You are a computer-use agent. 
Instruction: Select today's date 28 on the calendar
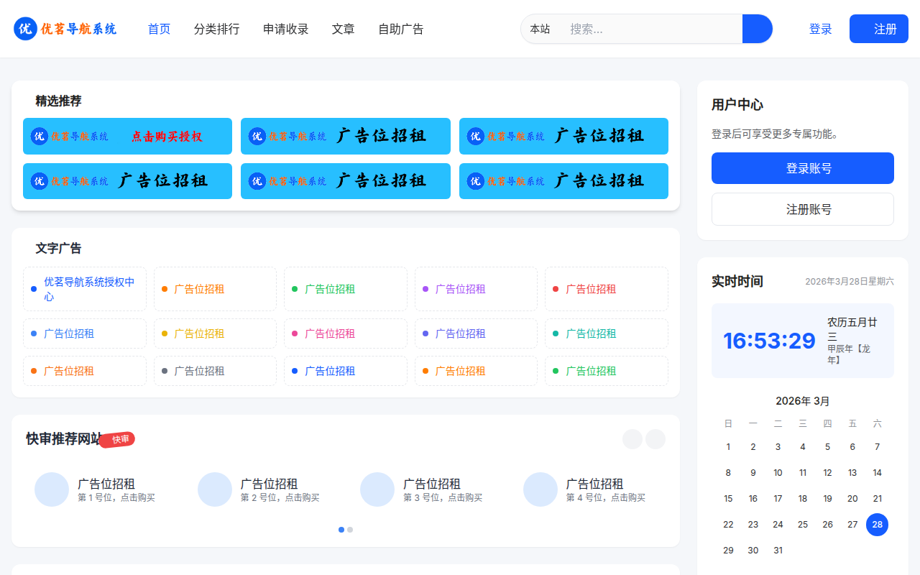877,525
